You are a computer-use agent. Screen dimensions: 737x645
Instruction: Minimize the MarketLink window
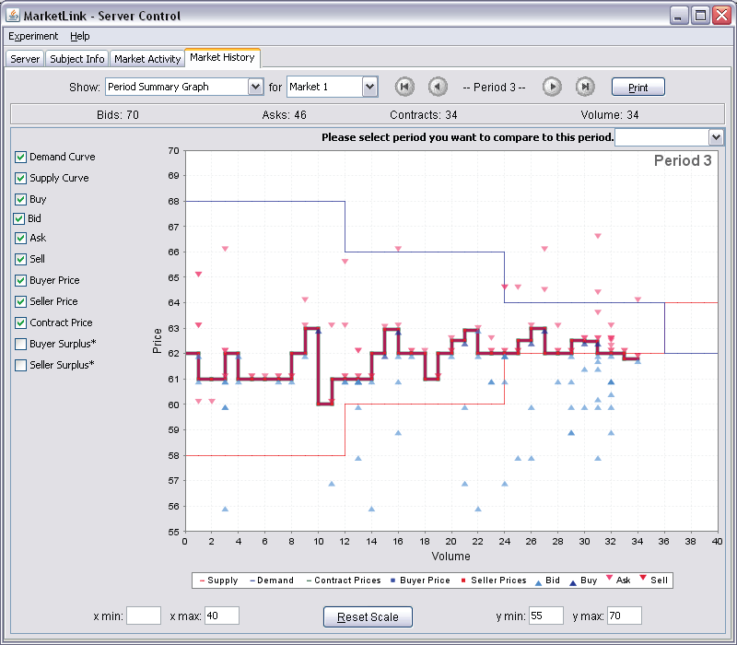tap(678, 16)
